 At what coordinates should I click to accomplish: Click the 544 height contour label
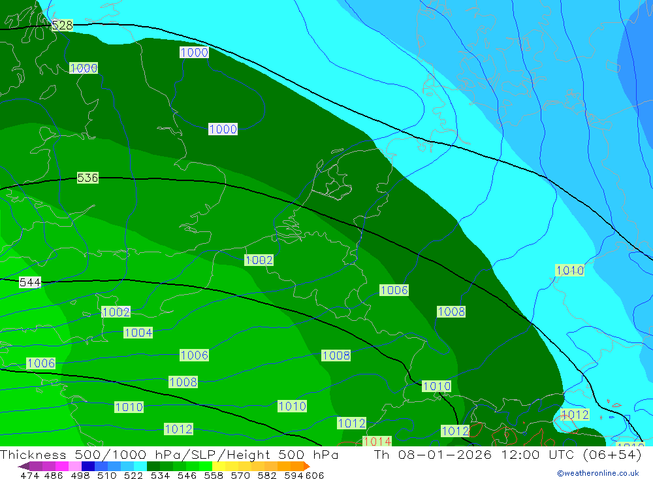point(30,282)
